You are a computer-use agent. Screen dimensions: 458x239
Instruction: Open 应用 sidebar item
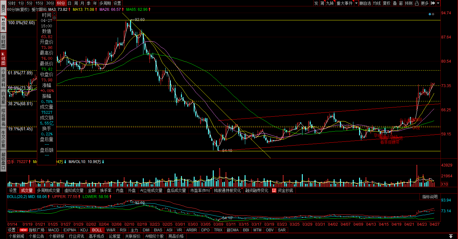tap(3, 24)
